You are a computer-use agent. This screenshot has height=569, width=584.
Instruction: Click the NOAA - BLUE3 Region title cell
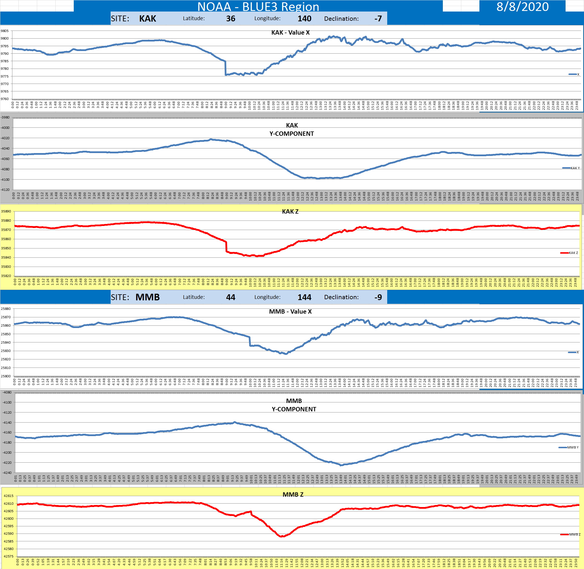(258, 6)
